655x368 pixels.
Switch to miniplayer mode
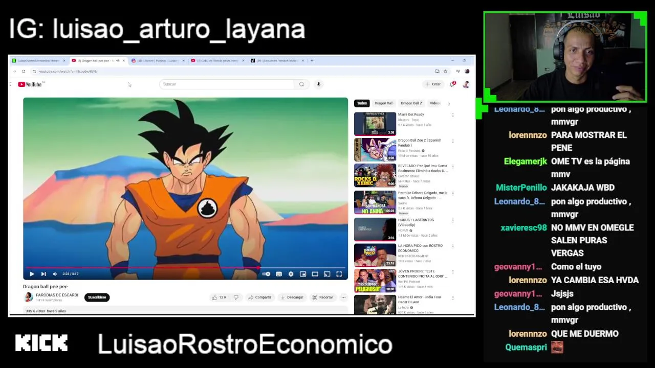303,274
